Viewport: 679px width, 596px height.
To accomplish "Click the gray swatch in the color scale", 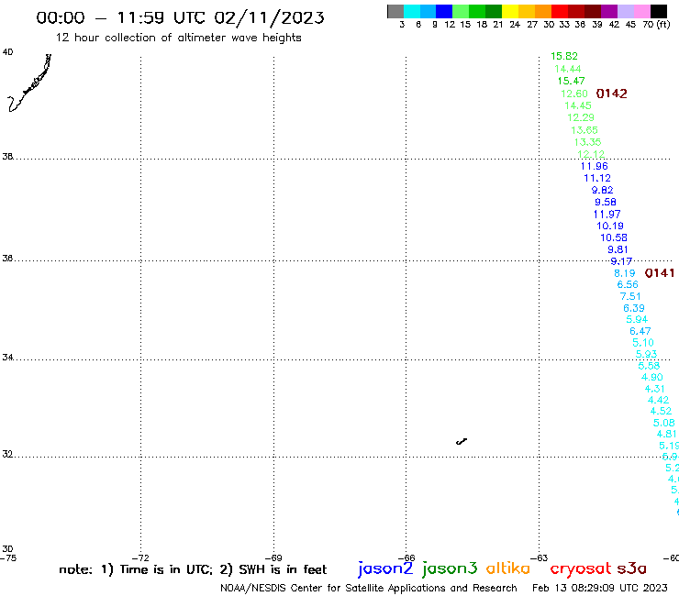I will [395, 11].
